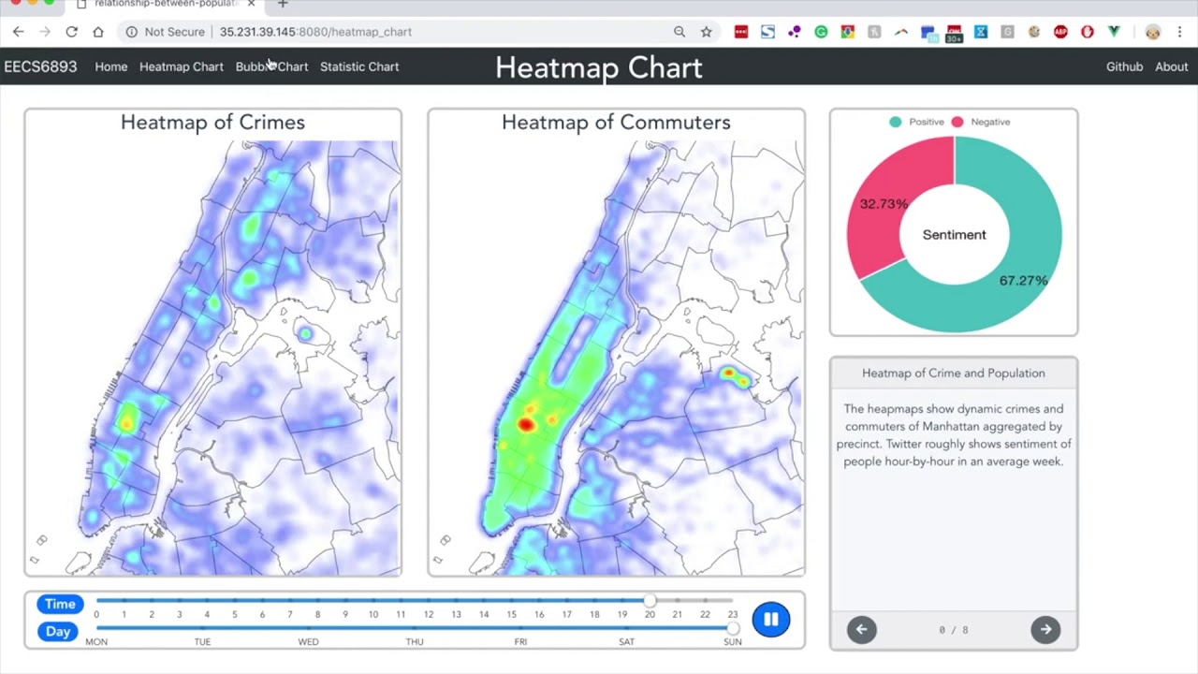The height and width of the screenshot is (674, 1198).
Task: Open the browser profile avatar
Action: [1153, 32]
